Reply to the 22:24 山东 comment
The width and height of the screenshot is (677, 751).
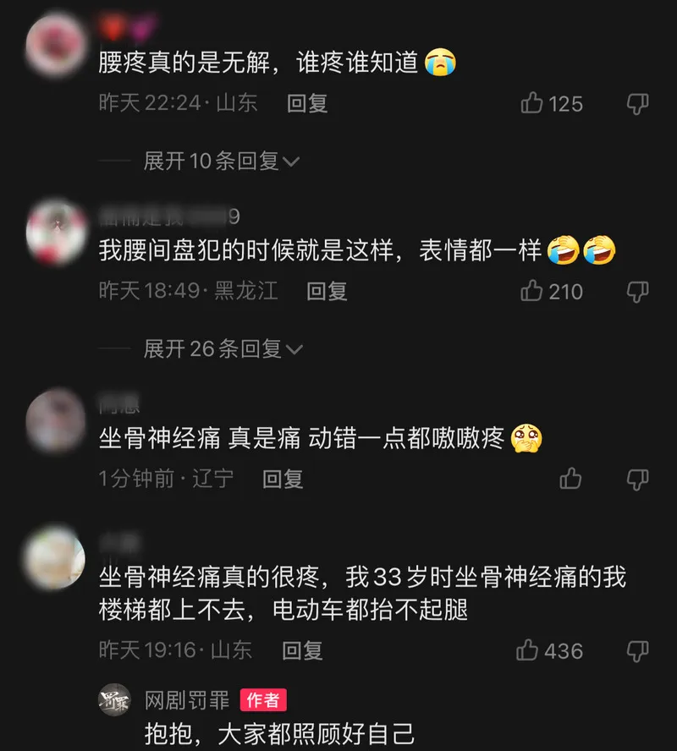[307, 103]
